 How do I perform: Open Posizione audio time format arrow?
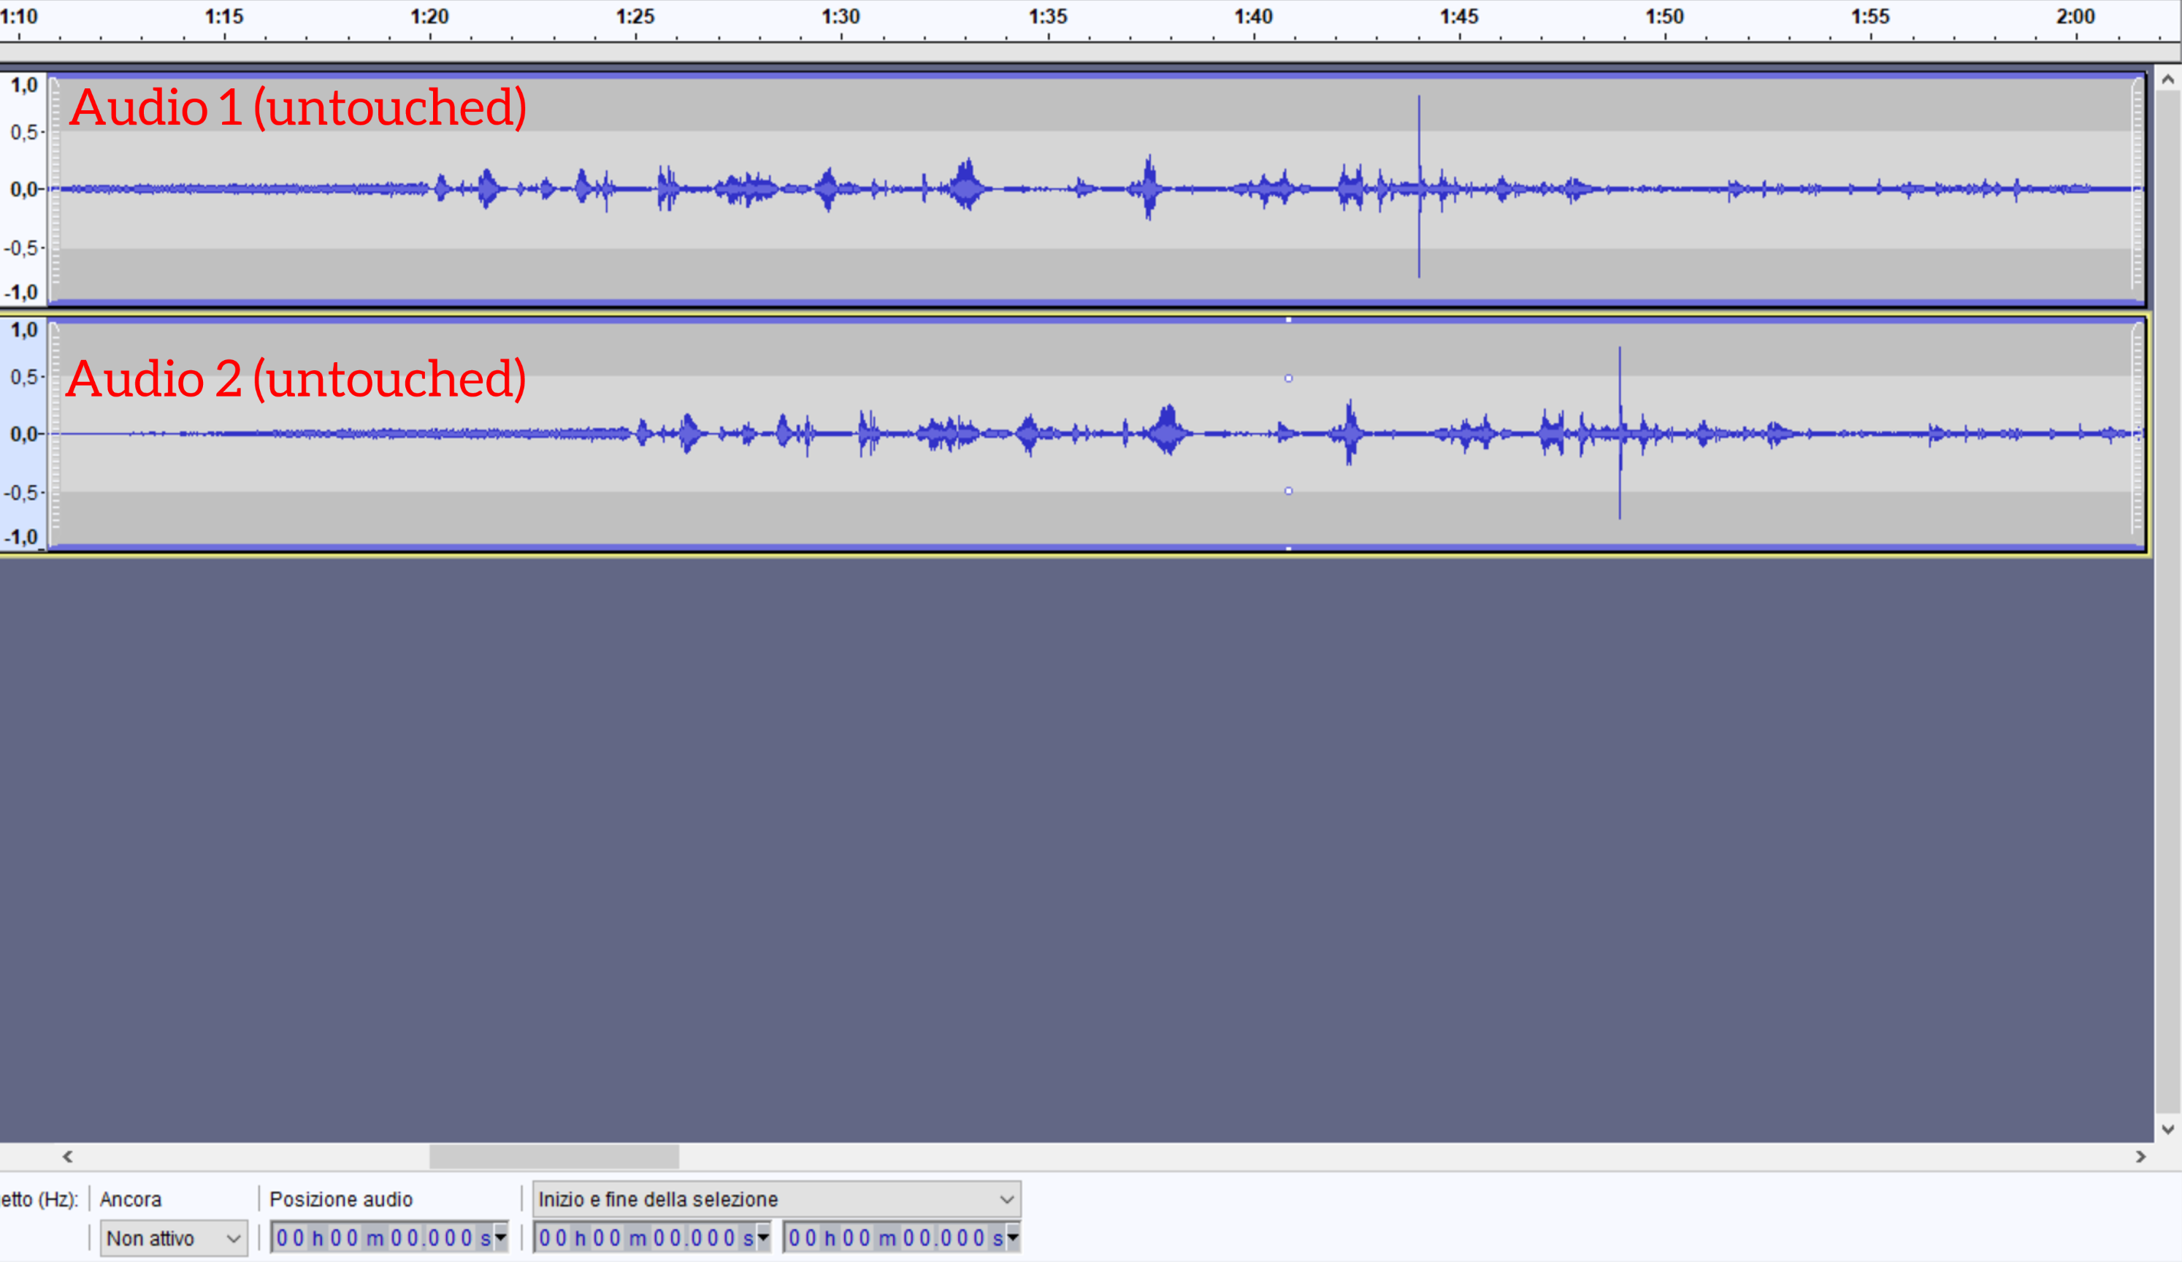click(500, 1238)
